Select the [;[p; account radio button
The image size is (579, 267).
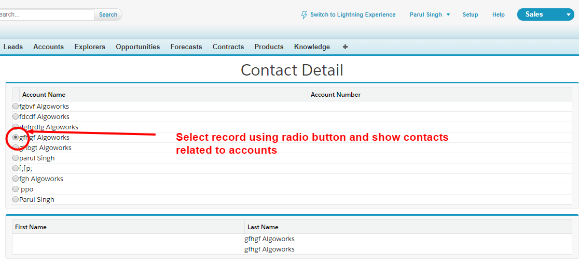[x=16, y=168]
